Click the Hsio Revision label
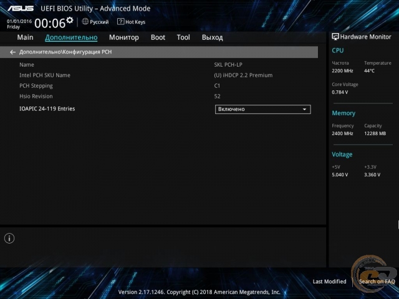Image resolution: width=399 pixels, height=299 pixels. (x=36, y=97)
